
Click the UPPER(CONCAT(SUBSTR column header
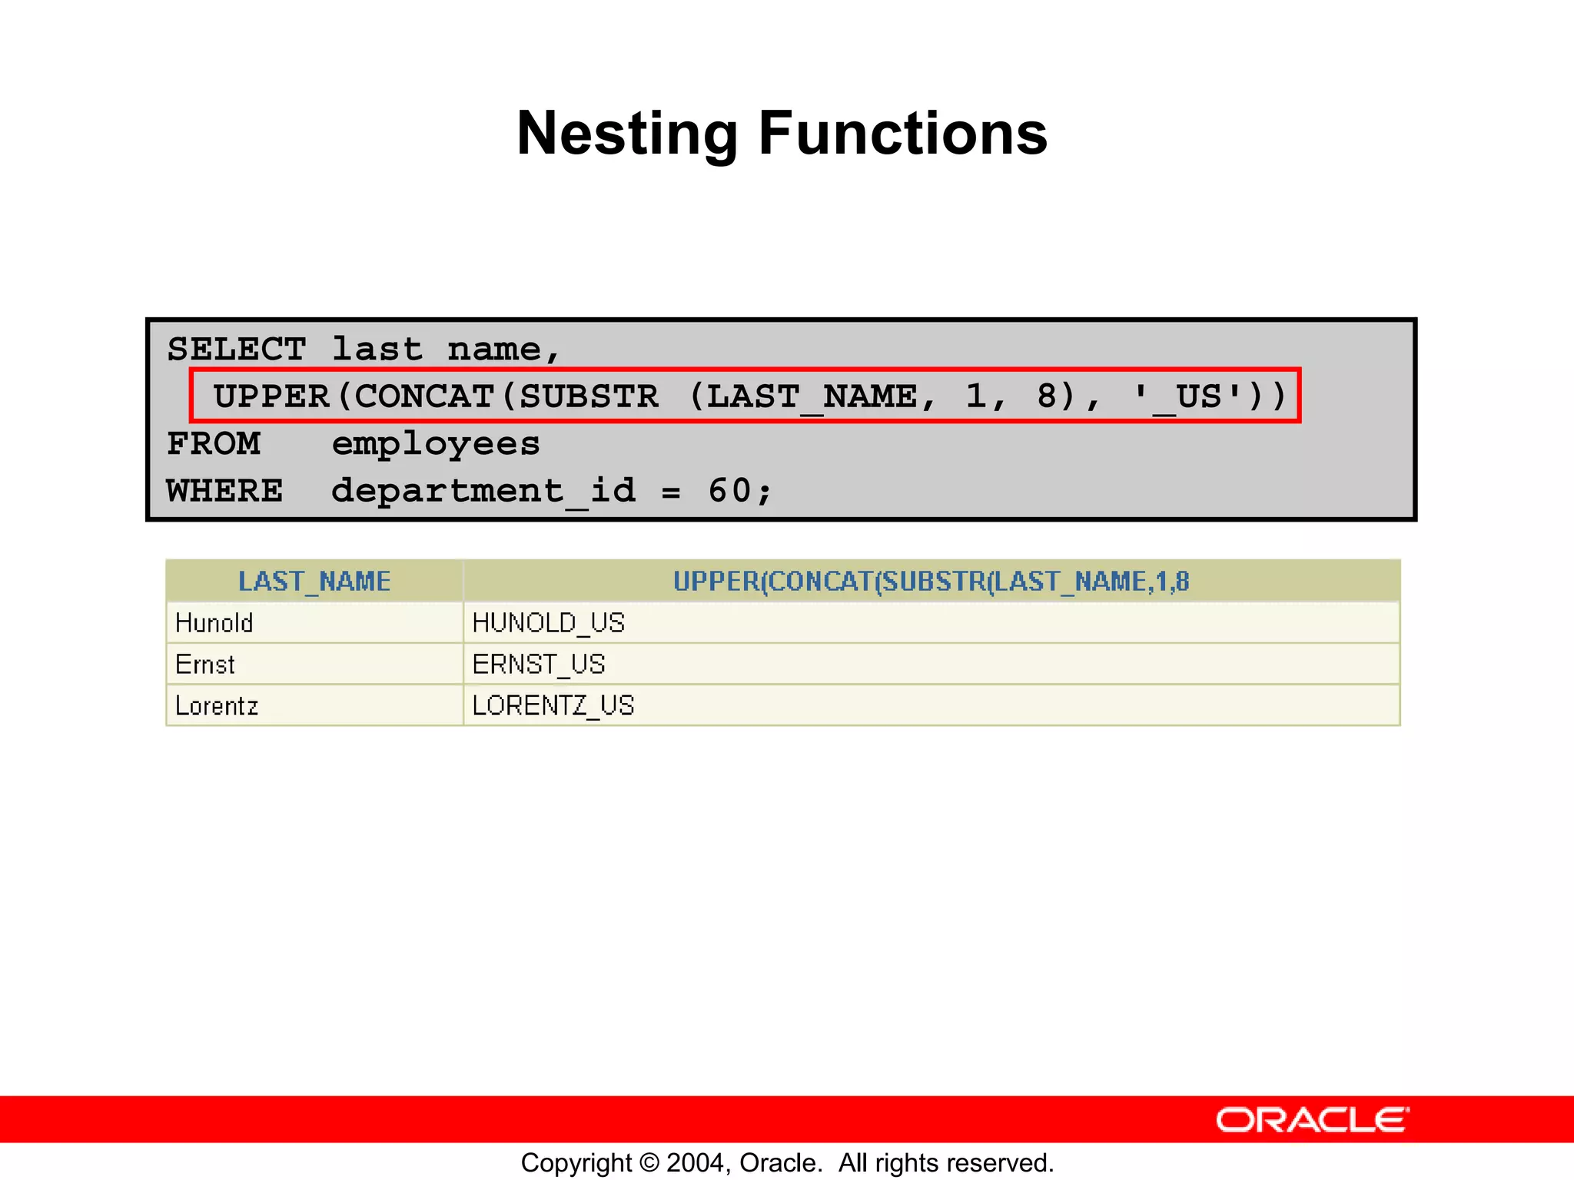[931, 582]
